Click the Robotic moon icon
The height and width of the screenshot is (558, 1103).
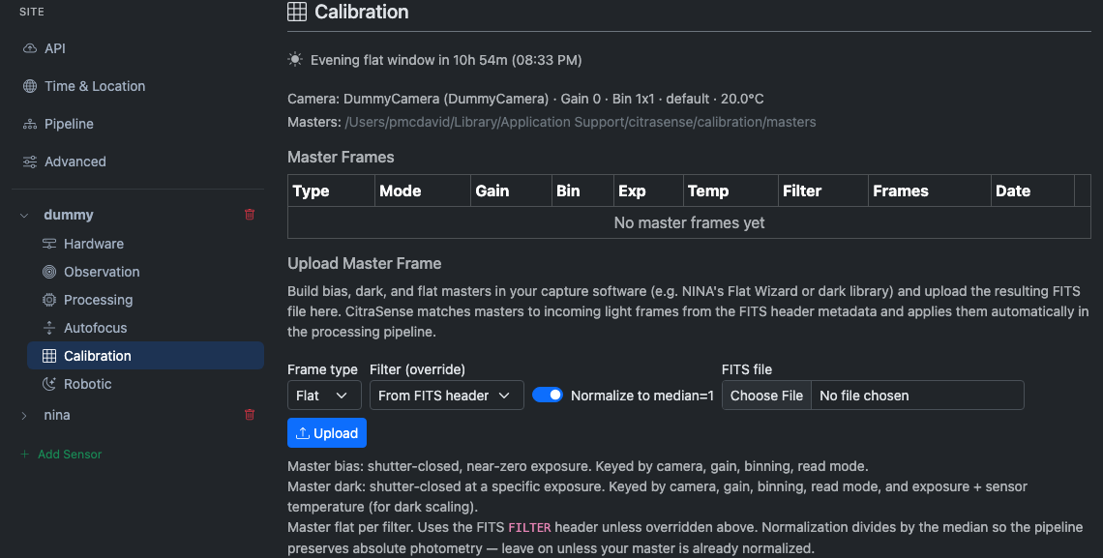(49, 385)
